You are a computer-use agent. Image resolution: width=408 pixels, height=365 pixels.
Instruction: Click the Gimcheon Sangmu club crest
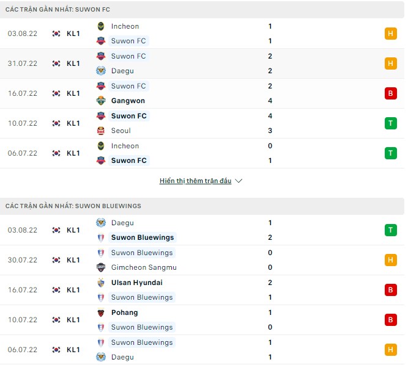tap(101, 267)
